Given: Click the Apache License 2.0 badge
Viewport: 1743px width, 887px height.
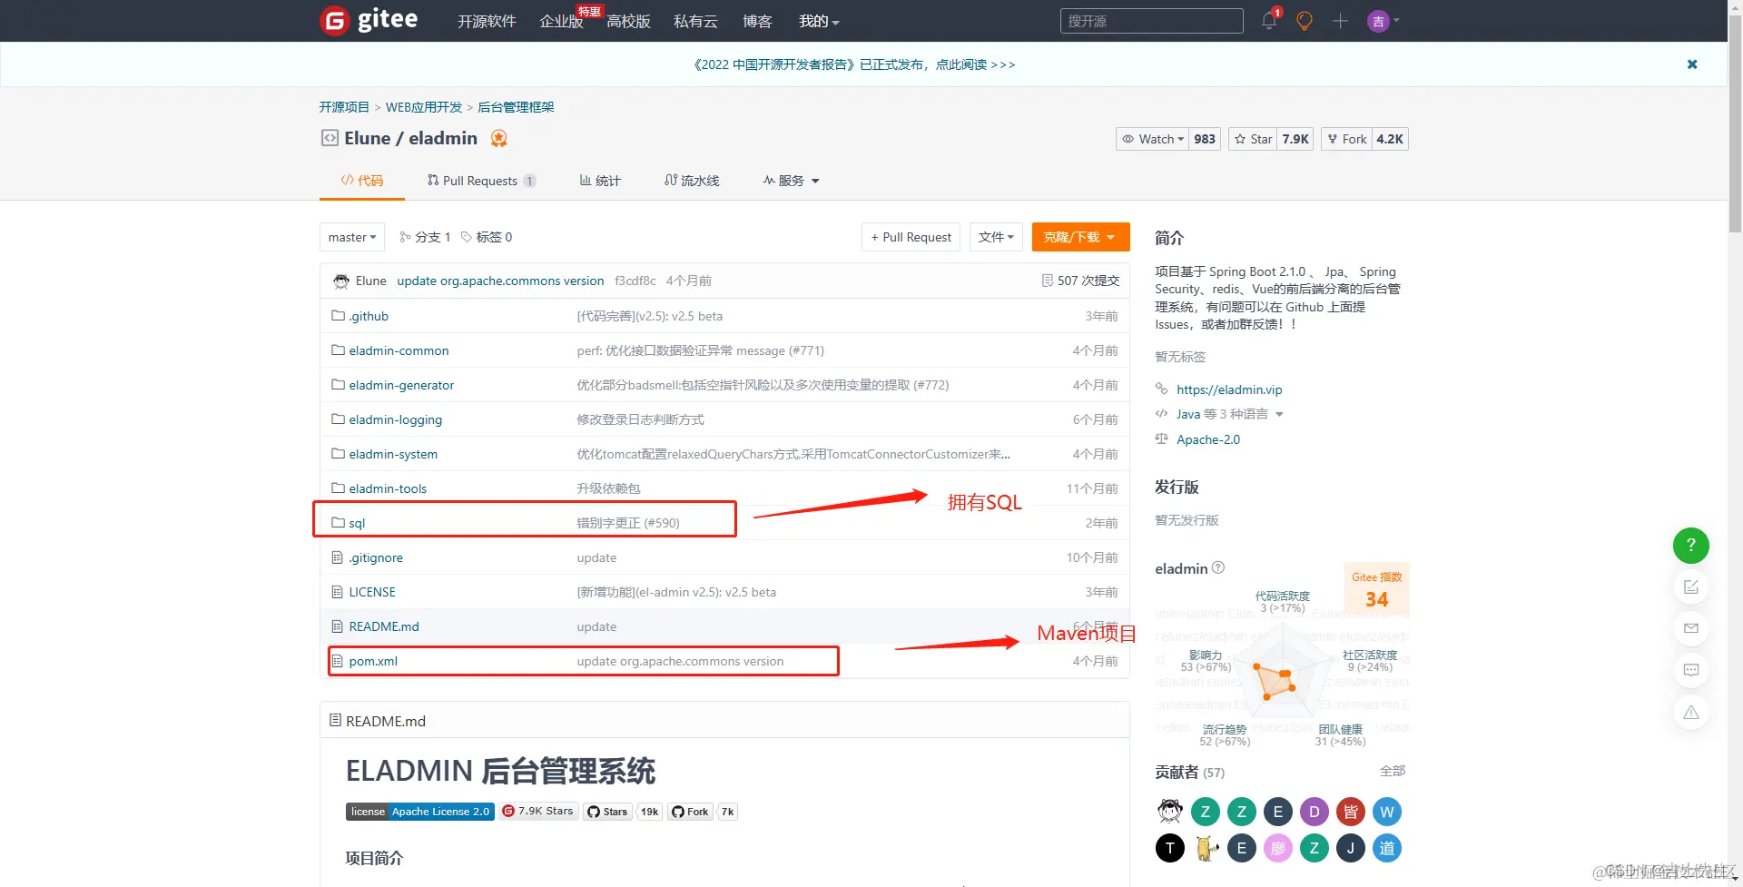Looking at the screenshot, I should (419, 812).
